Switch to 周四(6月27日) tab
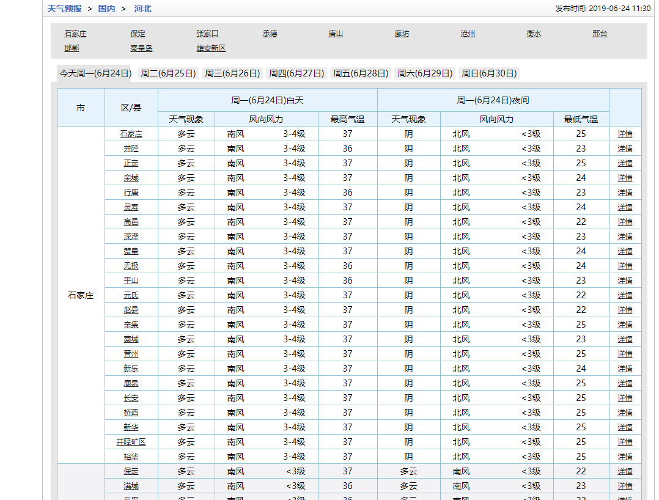659x500 pixels. click(x=296, y=73)
